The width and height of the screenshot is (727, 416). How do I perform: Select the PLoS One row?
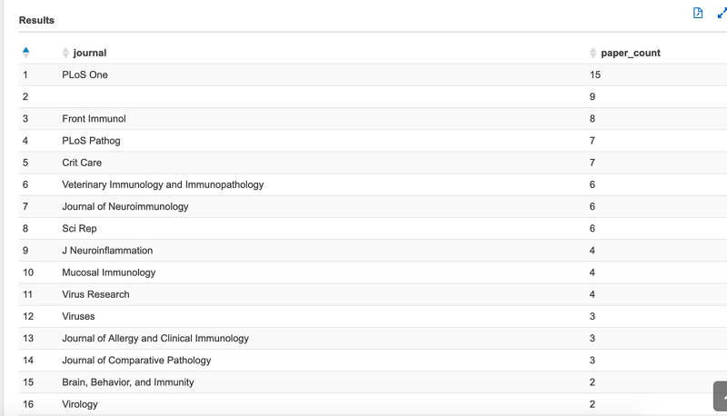(373, 75)
